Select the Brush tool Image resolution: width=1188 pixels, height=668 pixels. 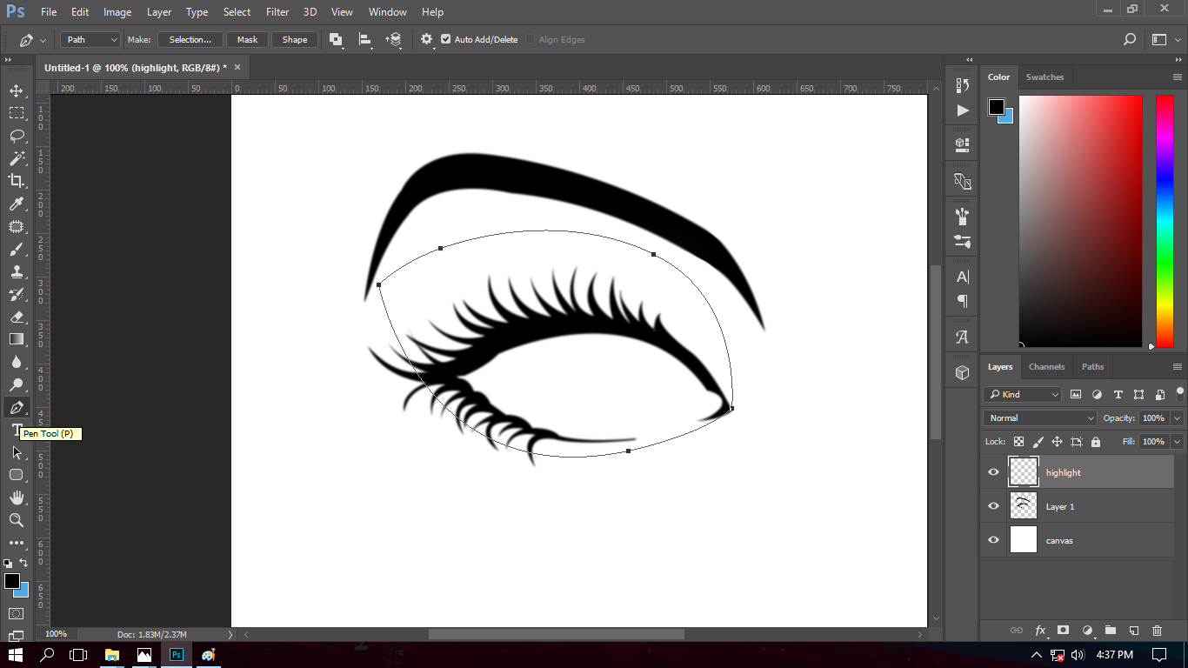coord(16,249)
